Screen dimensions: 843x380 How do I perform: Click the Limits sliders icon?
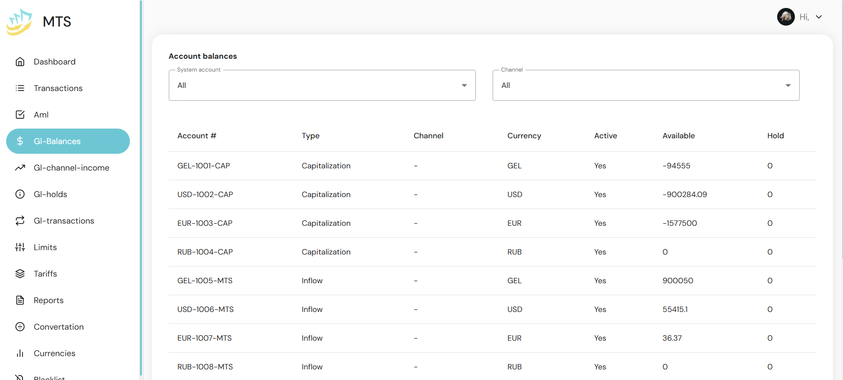point(20,247)
